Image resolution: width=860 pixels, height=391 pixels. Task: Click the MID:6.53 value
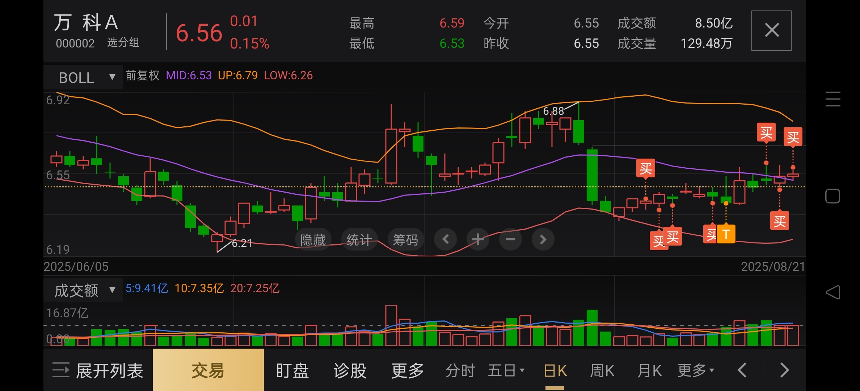click(x=189, y=75)
